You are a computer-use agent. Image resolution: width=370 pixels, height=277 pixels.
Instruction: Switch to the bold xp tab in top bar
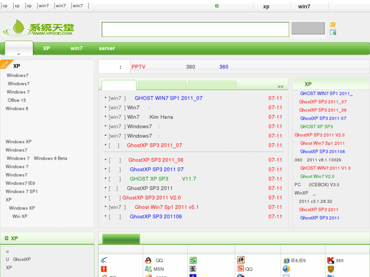click(266, 7)
